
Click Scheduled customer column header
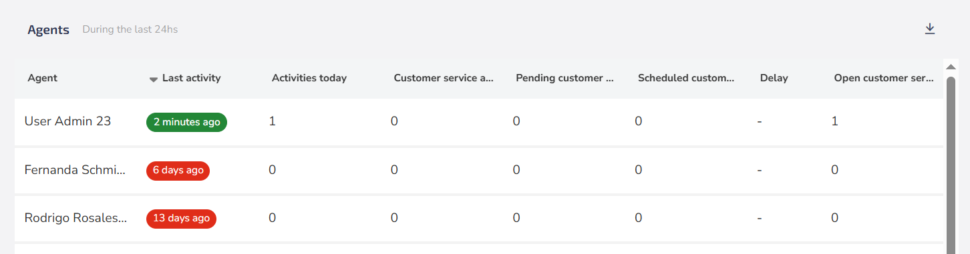coord(686,78)
